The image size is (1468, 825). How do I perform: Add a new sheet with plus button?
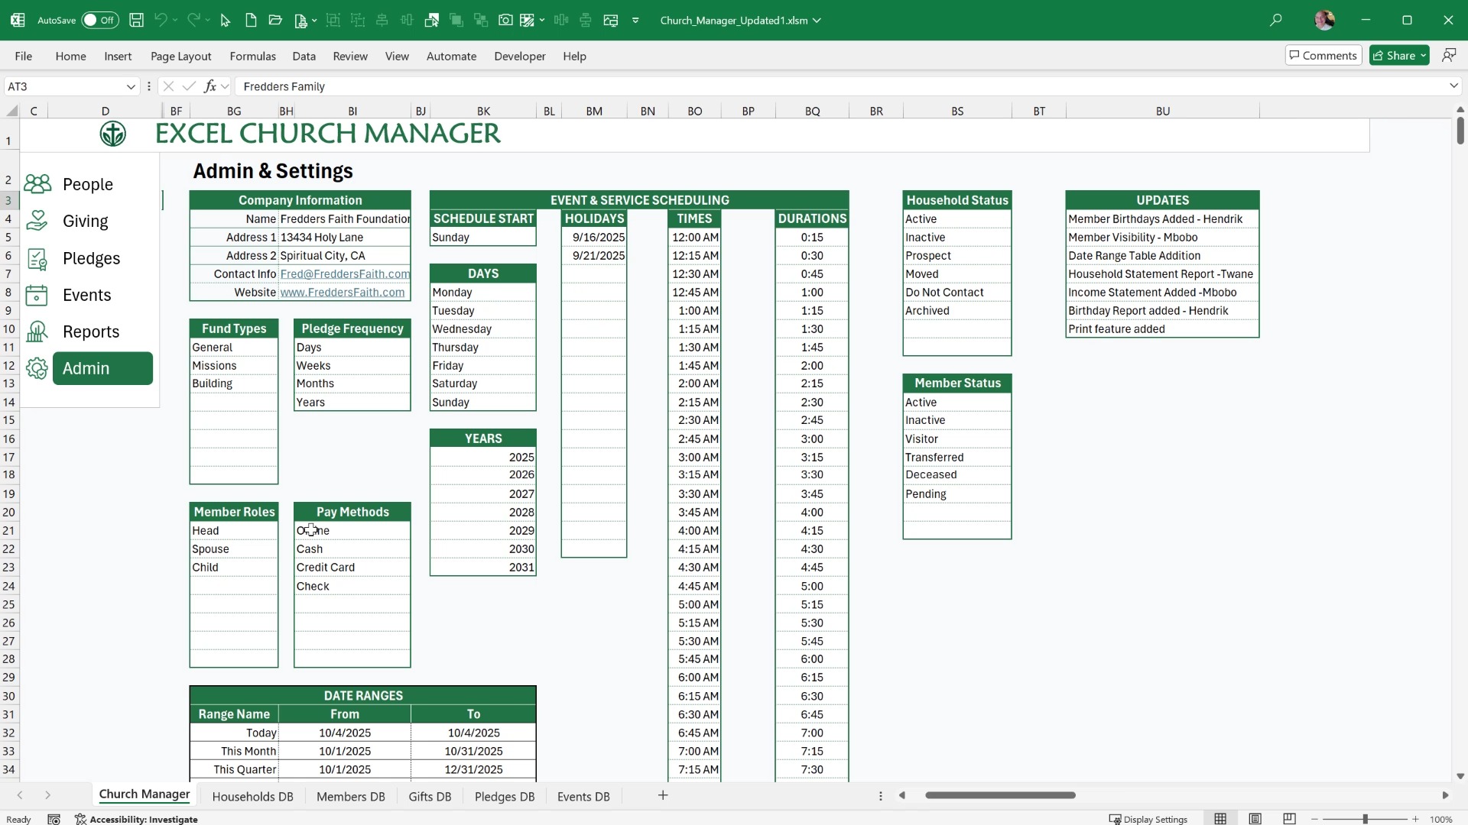point(663,795)
